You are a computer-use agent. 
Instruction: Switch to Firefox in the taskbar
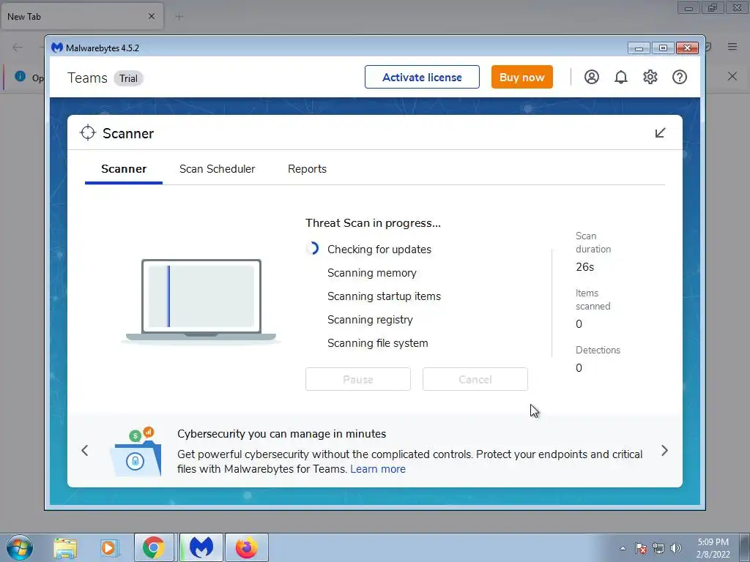click(246, 547)
